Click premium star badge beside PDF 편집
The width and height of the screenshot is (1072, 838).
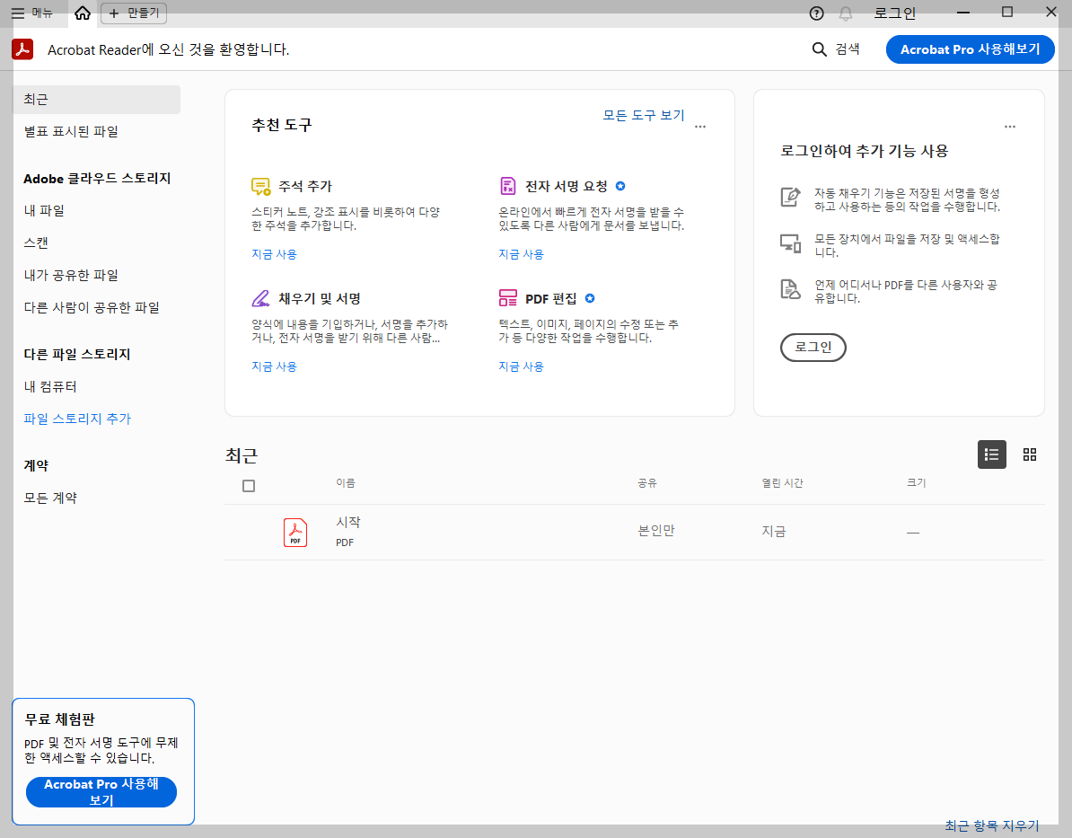[x=590, y=298]
